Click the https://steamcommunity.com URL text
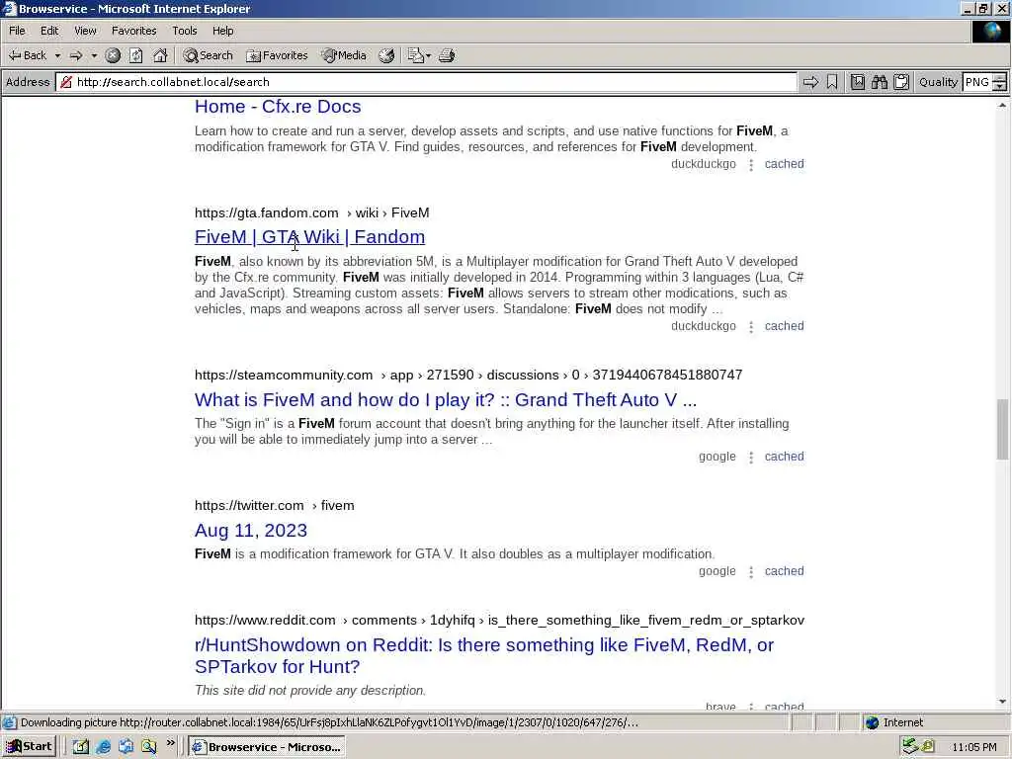Viewport: 1012px width, 759px height. [x=284, y=375]
